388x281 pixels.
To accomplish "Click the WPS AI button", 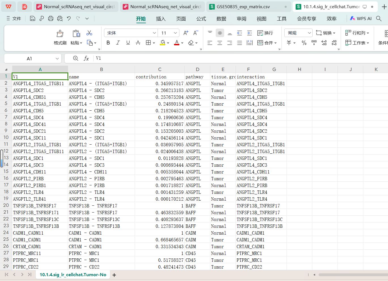I will (361, 18).
